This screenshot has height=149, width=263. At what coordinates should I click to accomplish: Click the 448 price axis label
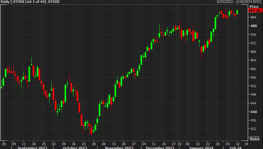(x=253, y=94)
